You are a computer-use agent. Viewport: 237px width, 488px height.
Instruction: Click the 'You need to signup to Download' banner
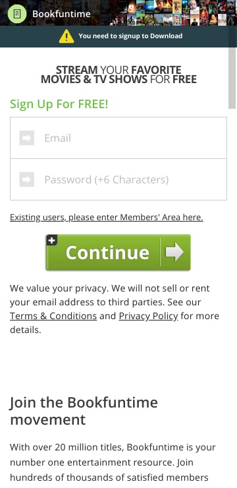(x=118, y=36)
